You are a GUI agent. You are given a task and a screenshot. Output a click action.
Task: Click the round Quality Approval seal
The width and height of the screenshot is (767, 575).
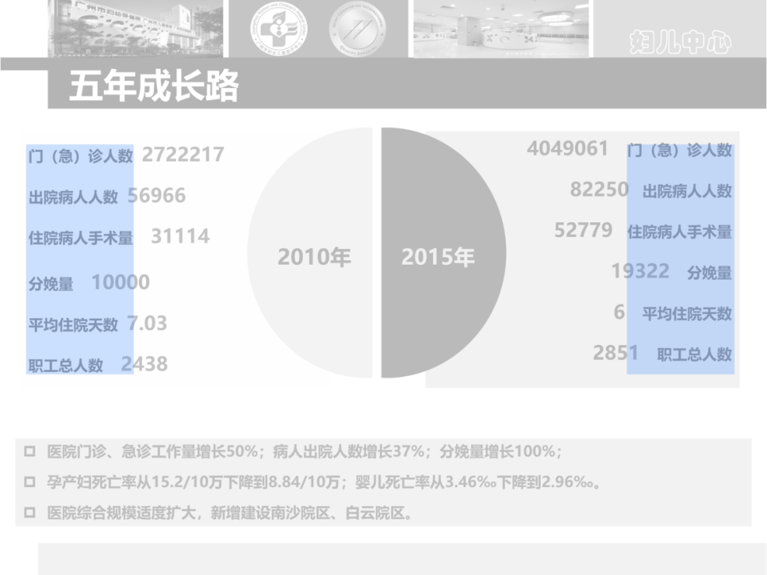coord(357,28)
